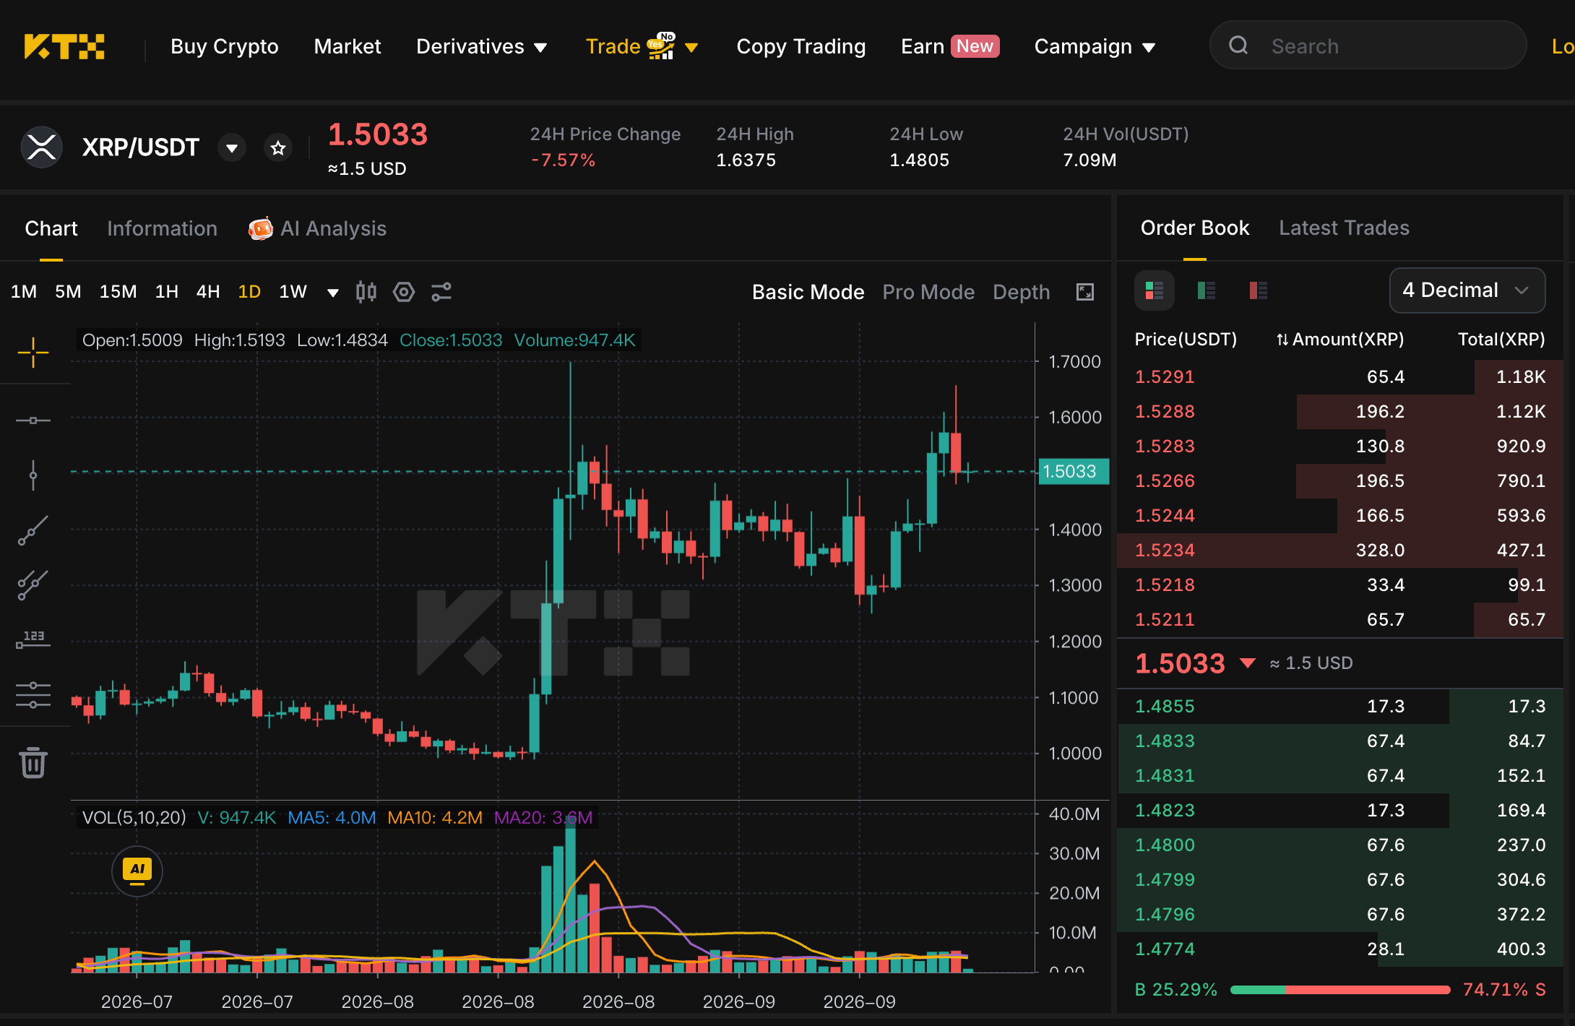Screen dimensions: 1575x1026
Task: Select ask price 1.5234 row
Action: click(x=1340, y=550)
